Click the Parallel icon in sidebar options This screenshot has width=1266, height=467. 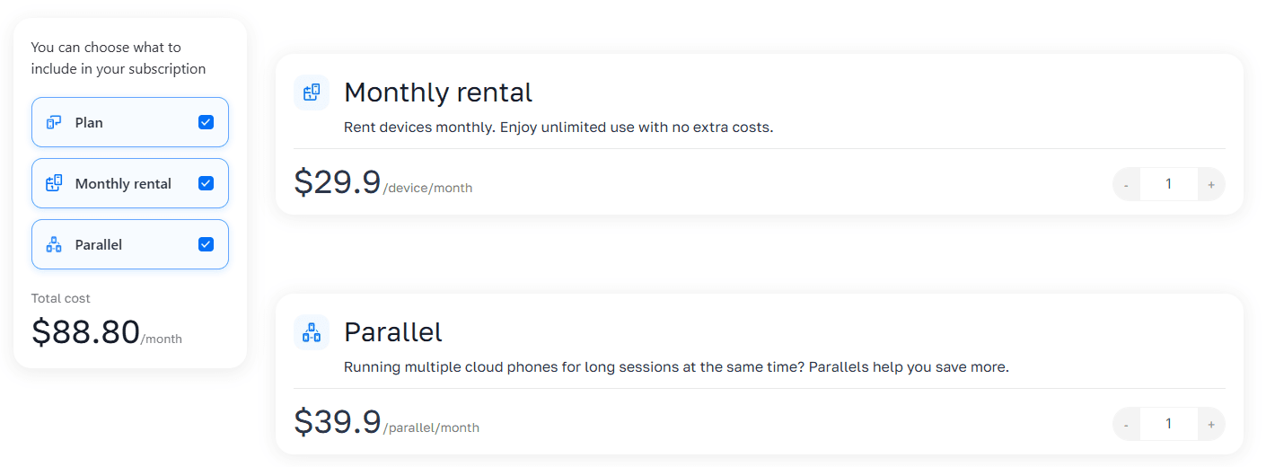(x=54, y=244)
